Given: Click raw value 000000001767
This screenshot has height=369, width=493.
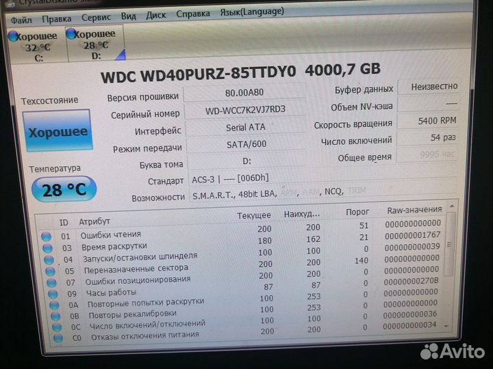Looking at the screenshot, I should (x=412, y=235).
